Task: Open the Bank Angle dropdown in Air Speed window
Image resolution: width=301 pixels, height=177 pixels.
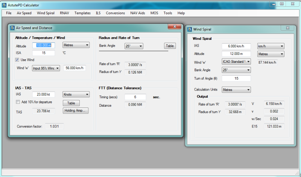Action: [134, 46]
